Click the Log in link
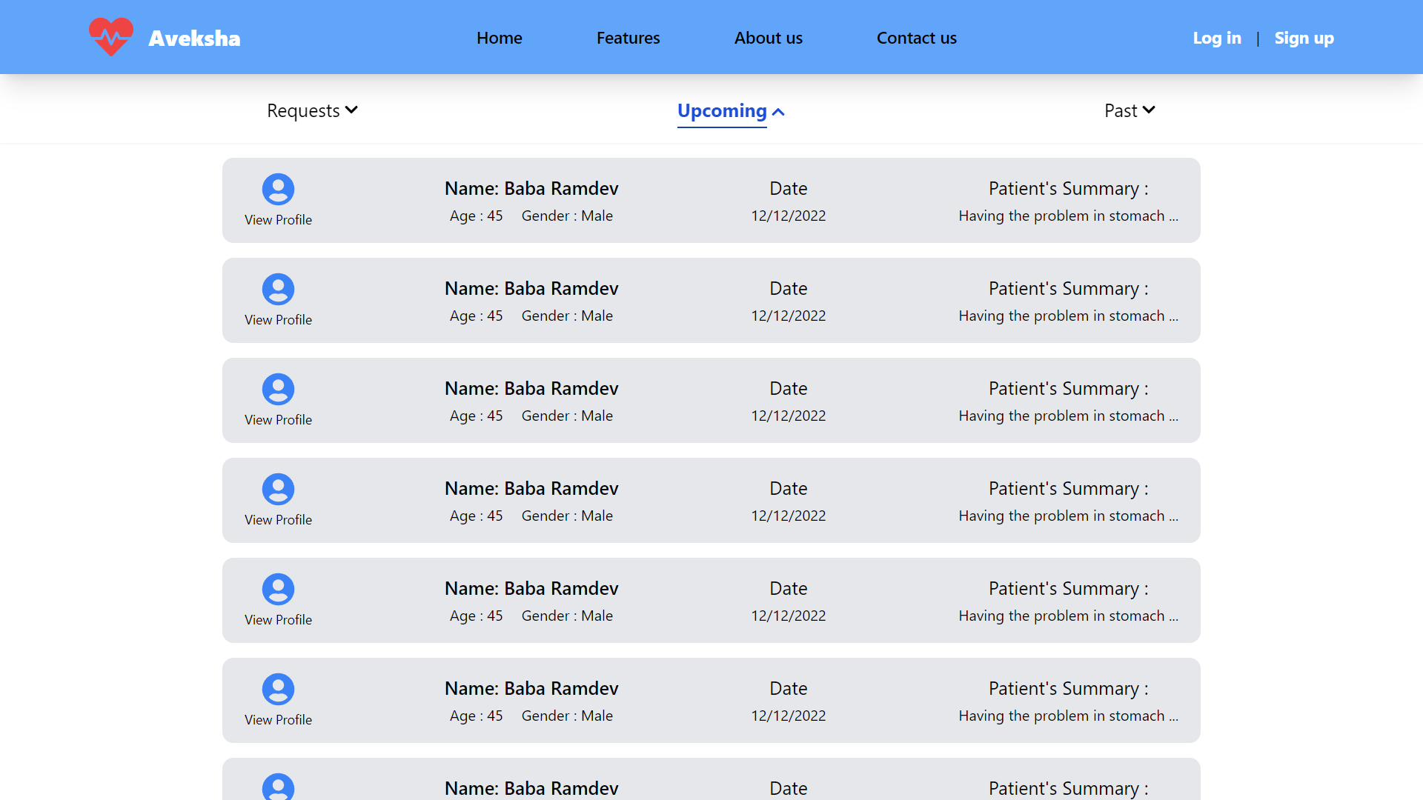The height and width of the screenshot is (800, 1423). [1216, 38]
